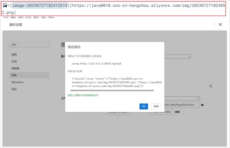Open the upload service dropdown above PicGo path
230x148 pixels.
coord(182,99)
